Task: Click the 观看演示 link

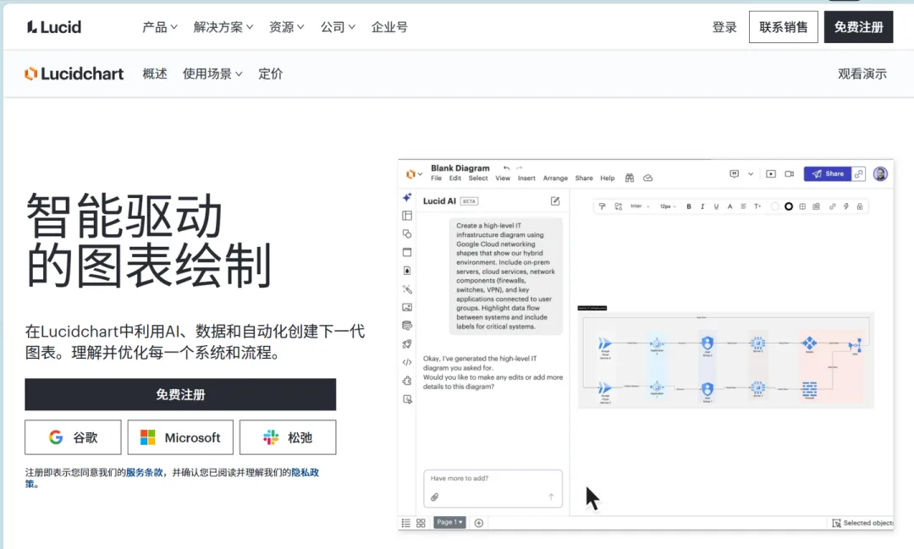Action: click(862, 74)
